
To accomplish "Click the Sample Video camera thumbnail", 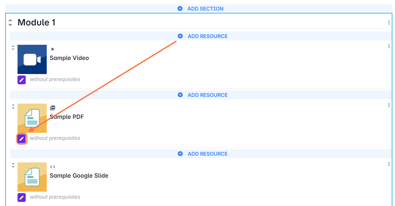I will pos(32,59).
